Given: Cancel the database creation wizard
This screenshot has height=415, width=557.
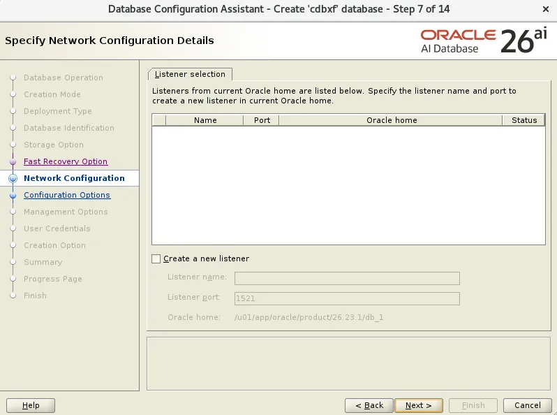Looking at the screenshot, I should [528, 405].
